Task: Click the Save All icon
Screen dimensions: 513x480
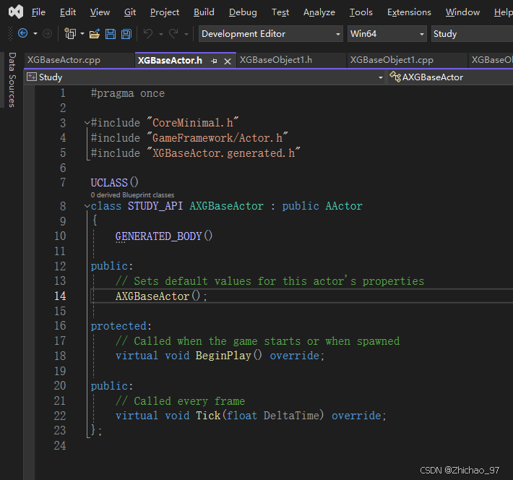Action: [x=126, y=34]
